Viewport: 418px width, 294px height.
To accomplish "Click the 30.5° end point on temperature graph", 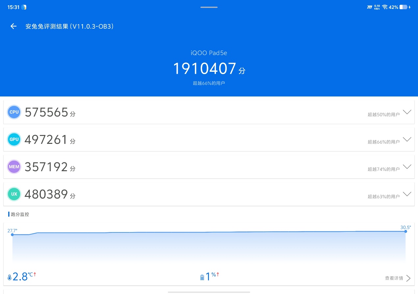I will [x=405, y=231].
